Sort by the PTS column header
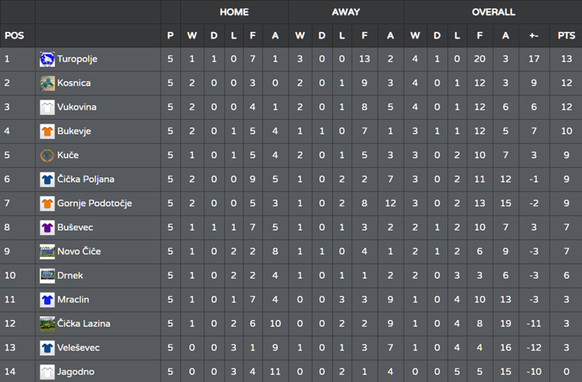The height and width of the screenshot is (382, 582). point(567,36)
